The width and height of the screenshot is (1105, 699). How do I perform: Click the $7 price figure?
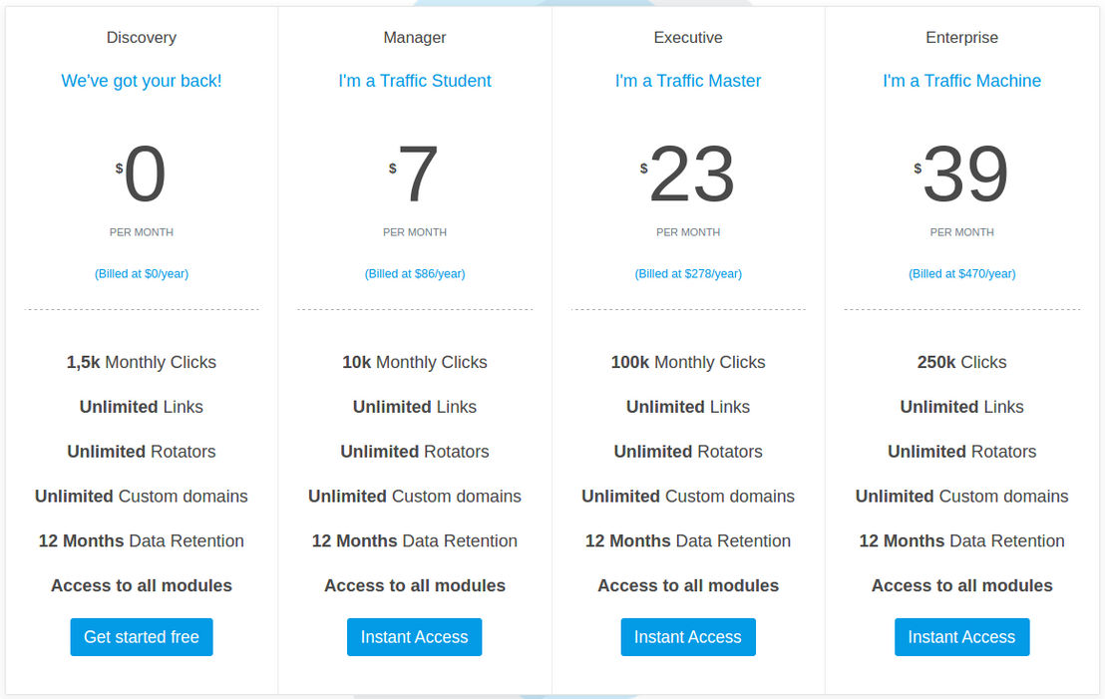(x=415, y=174)
